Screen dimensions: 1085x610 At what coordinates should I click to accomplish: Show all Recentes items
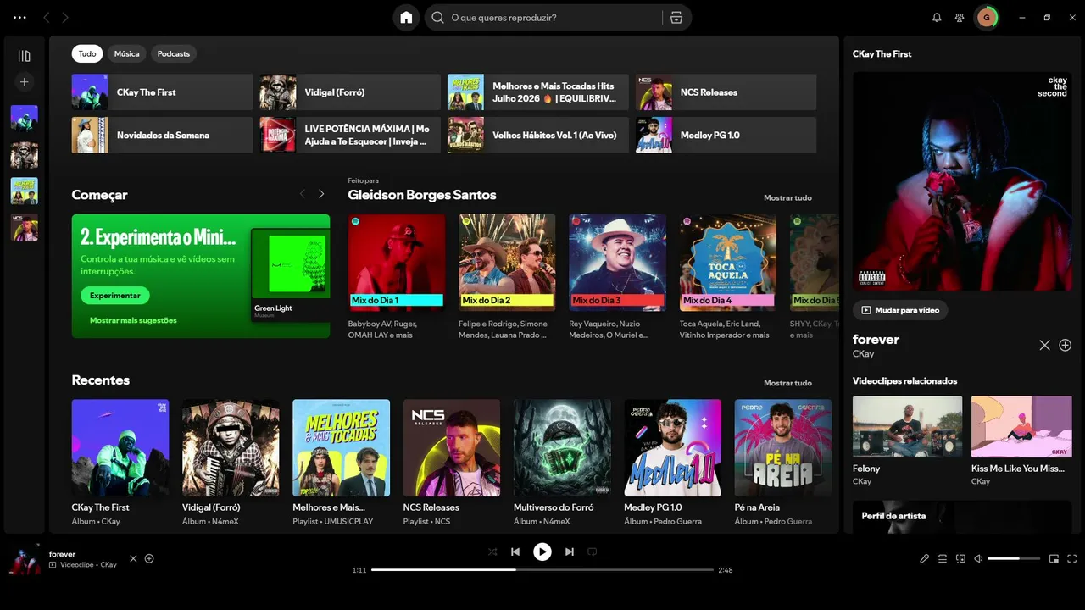point(787,383)
